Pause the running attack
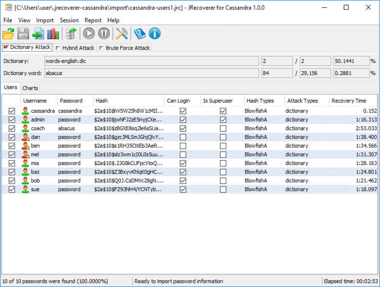The height and width of the screenshot is (287, 380). (103, 33)
